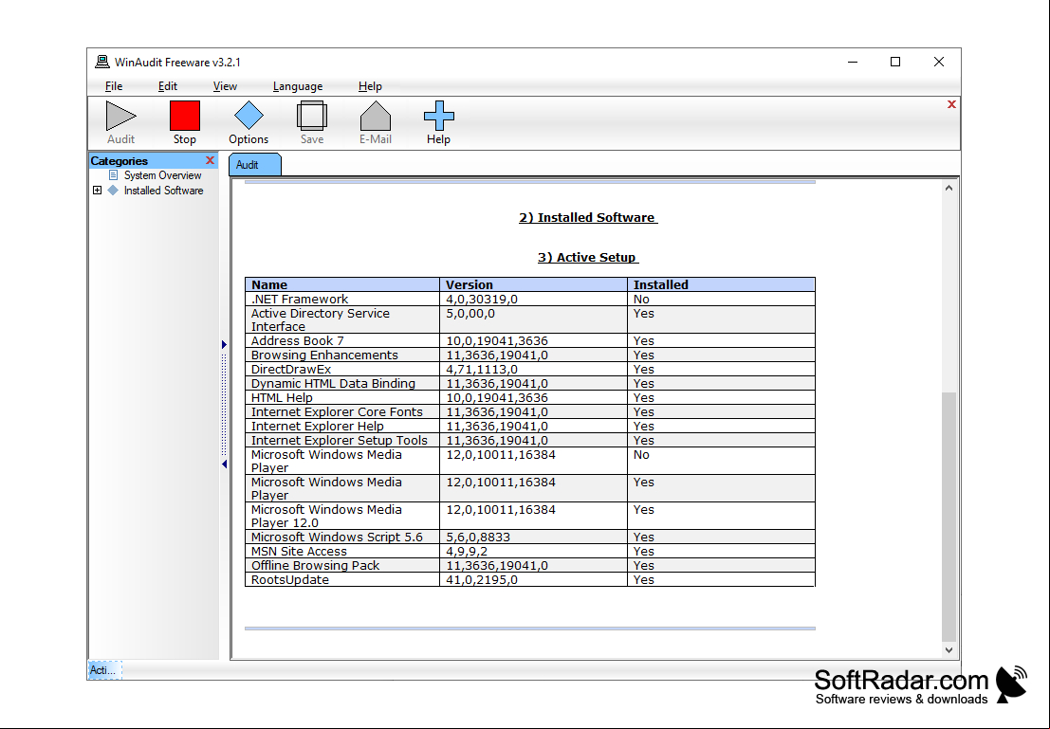Switch to the Audit tab
This screenshot has height=729, width=1050.
point(254,165)
